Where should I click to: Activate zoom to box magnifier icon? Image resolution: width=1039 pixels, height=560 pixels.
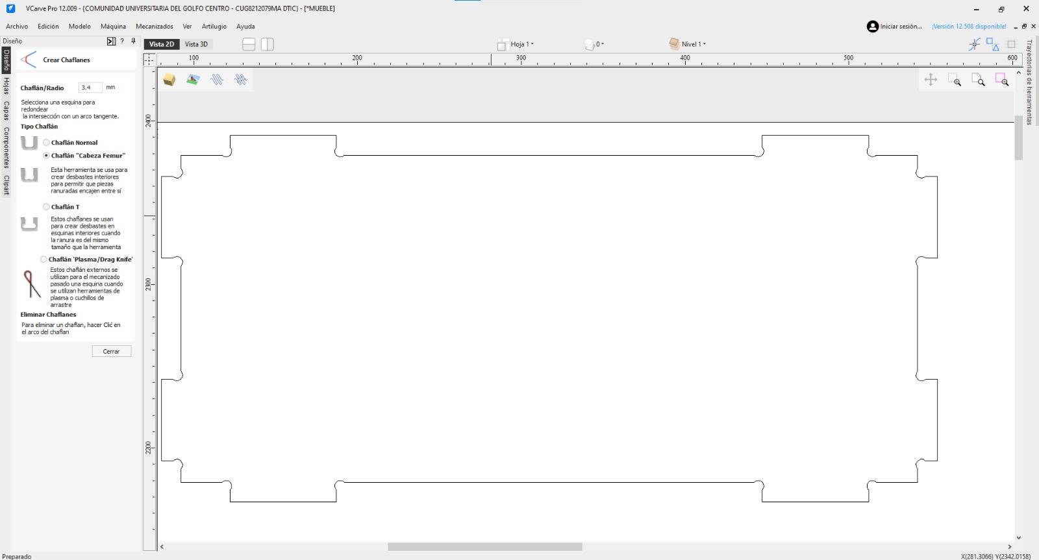(954, 80)
